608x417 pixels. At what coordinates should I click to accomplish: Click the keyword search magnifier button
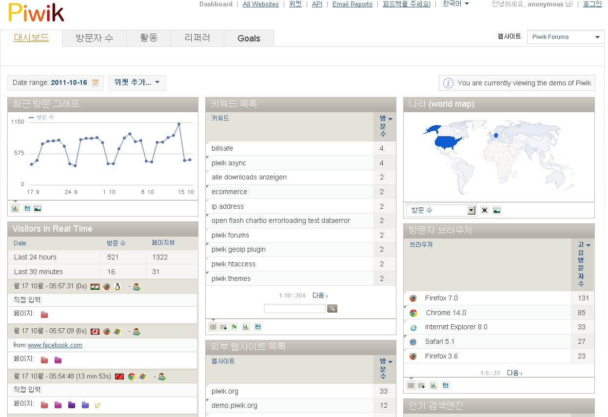(x=332, y=309)
